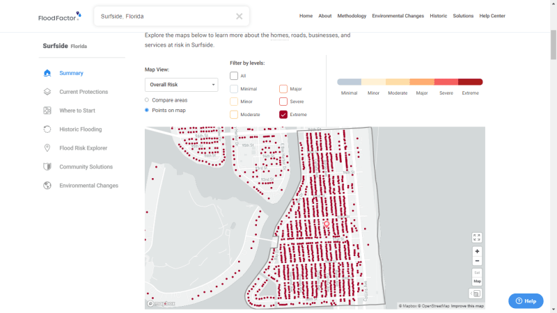The image size is (557, 313).
Task: Open the Solutions menu item
Action: [x=463, y=16]
